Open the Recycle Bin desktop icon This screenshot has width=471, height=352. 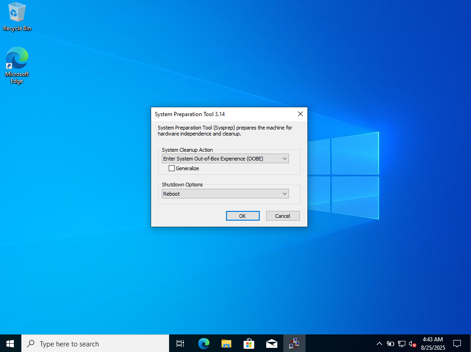click(17, 17)
